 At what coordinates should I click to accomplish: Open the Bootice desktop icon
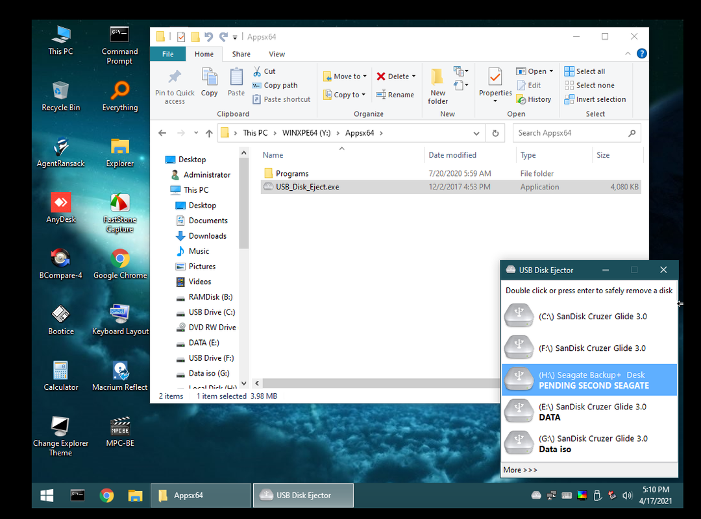(x=61, y=320)
